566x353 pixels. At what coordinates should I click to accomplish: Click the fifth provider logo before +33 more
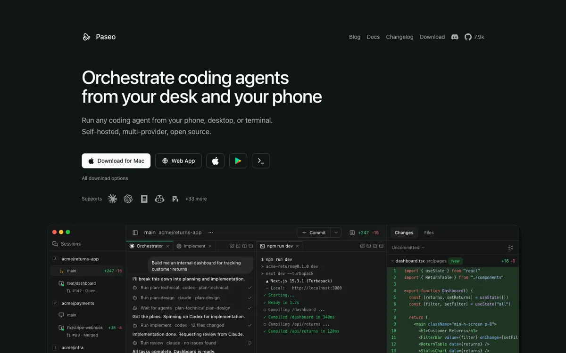(x=175, y=199)
